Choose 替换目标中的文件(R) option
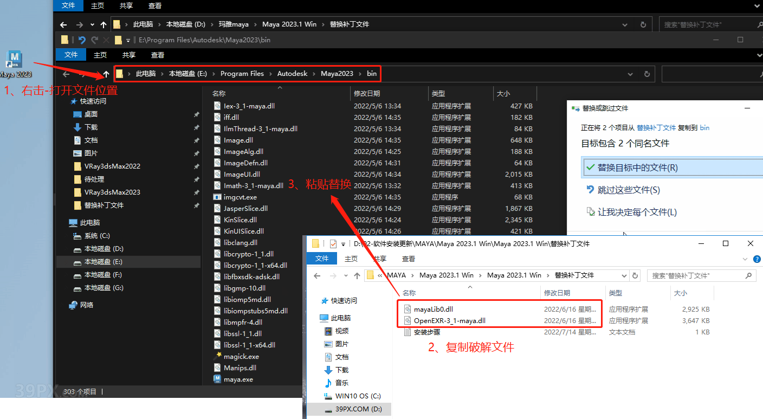The height and width of the screenshot is (419, 763). [671, 168]
